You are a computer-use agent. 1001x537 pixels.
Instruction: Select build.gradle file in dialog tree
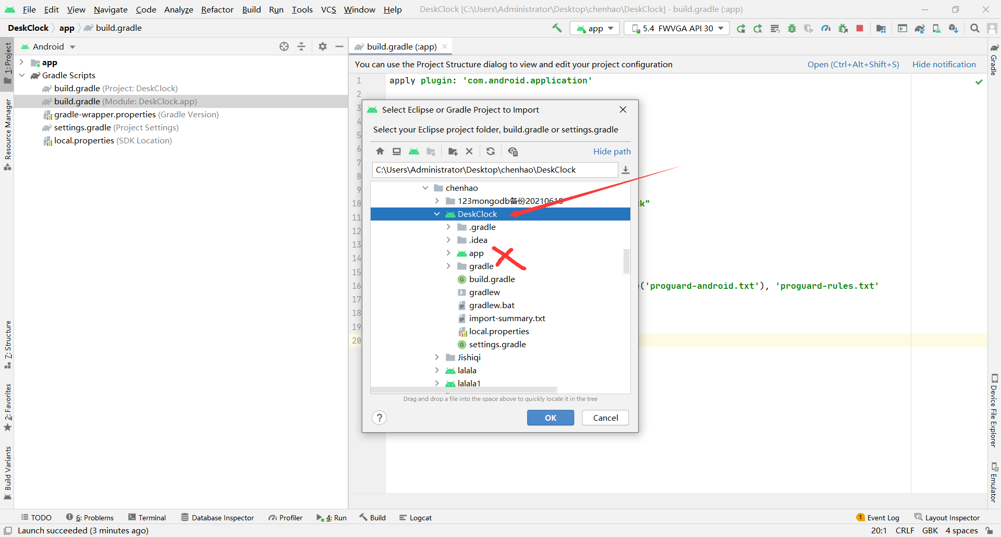[492, 279]
